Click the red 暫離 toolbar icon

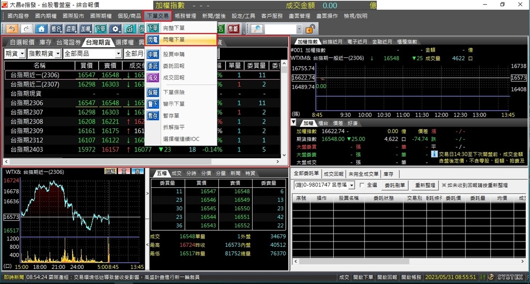coord(233,28)
